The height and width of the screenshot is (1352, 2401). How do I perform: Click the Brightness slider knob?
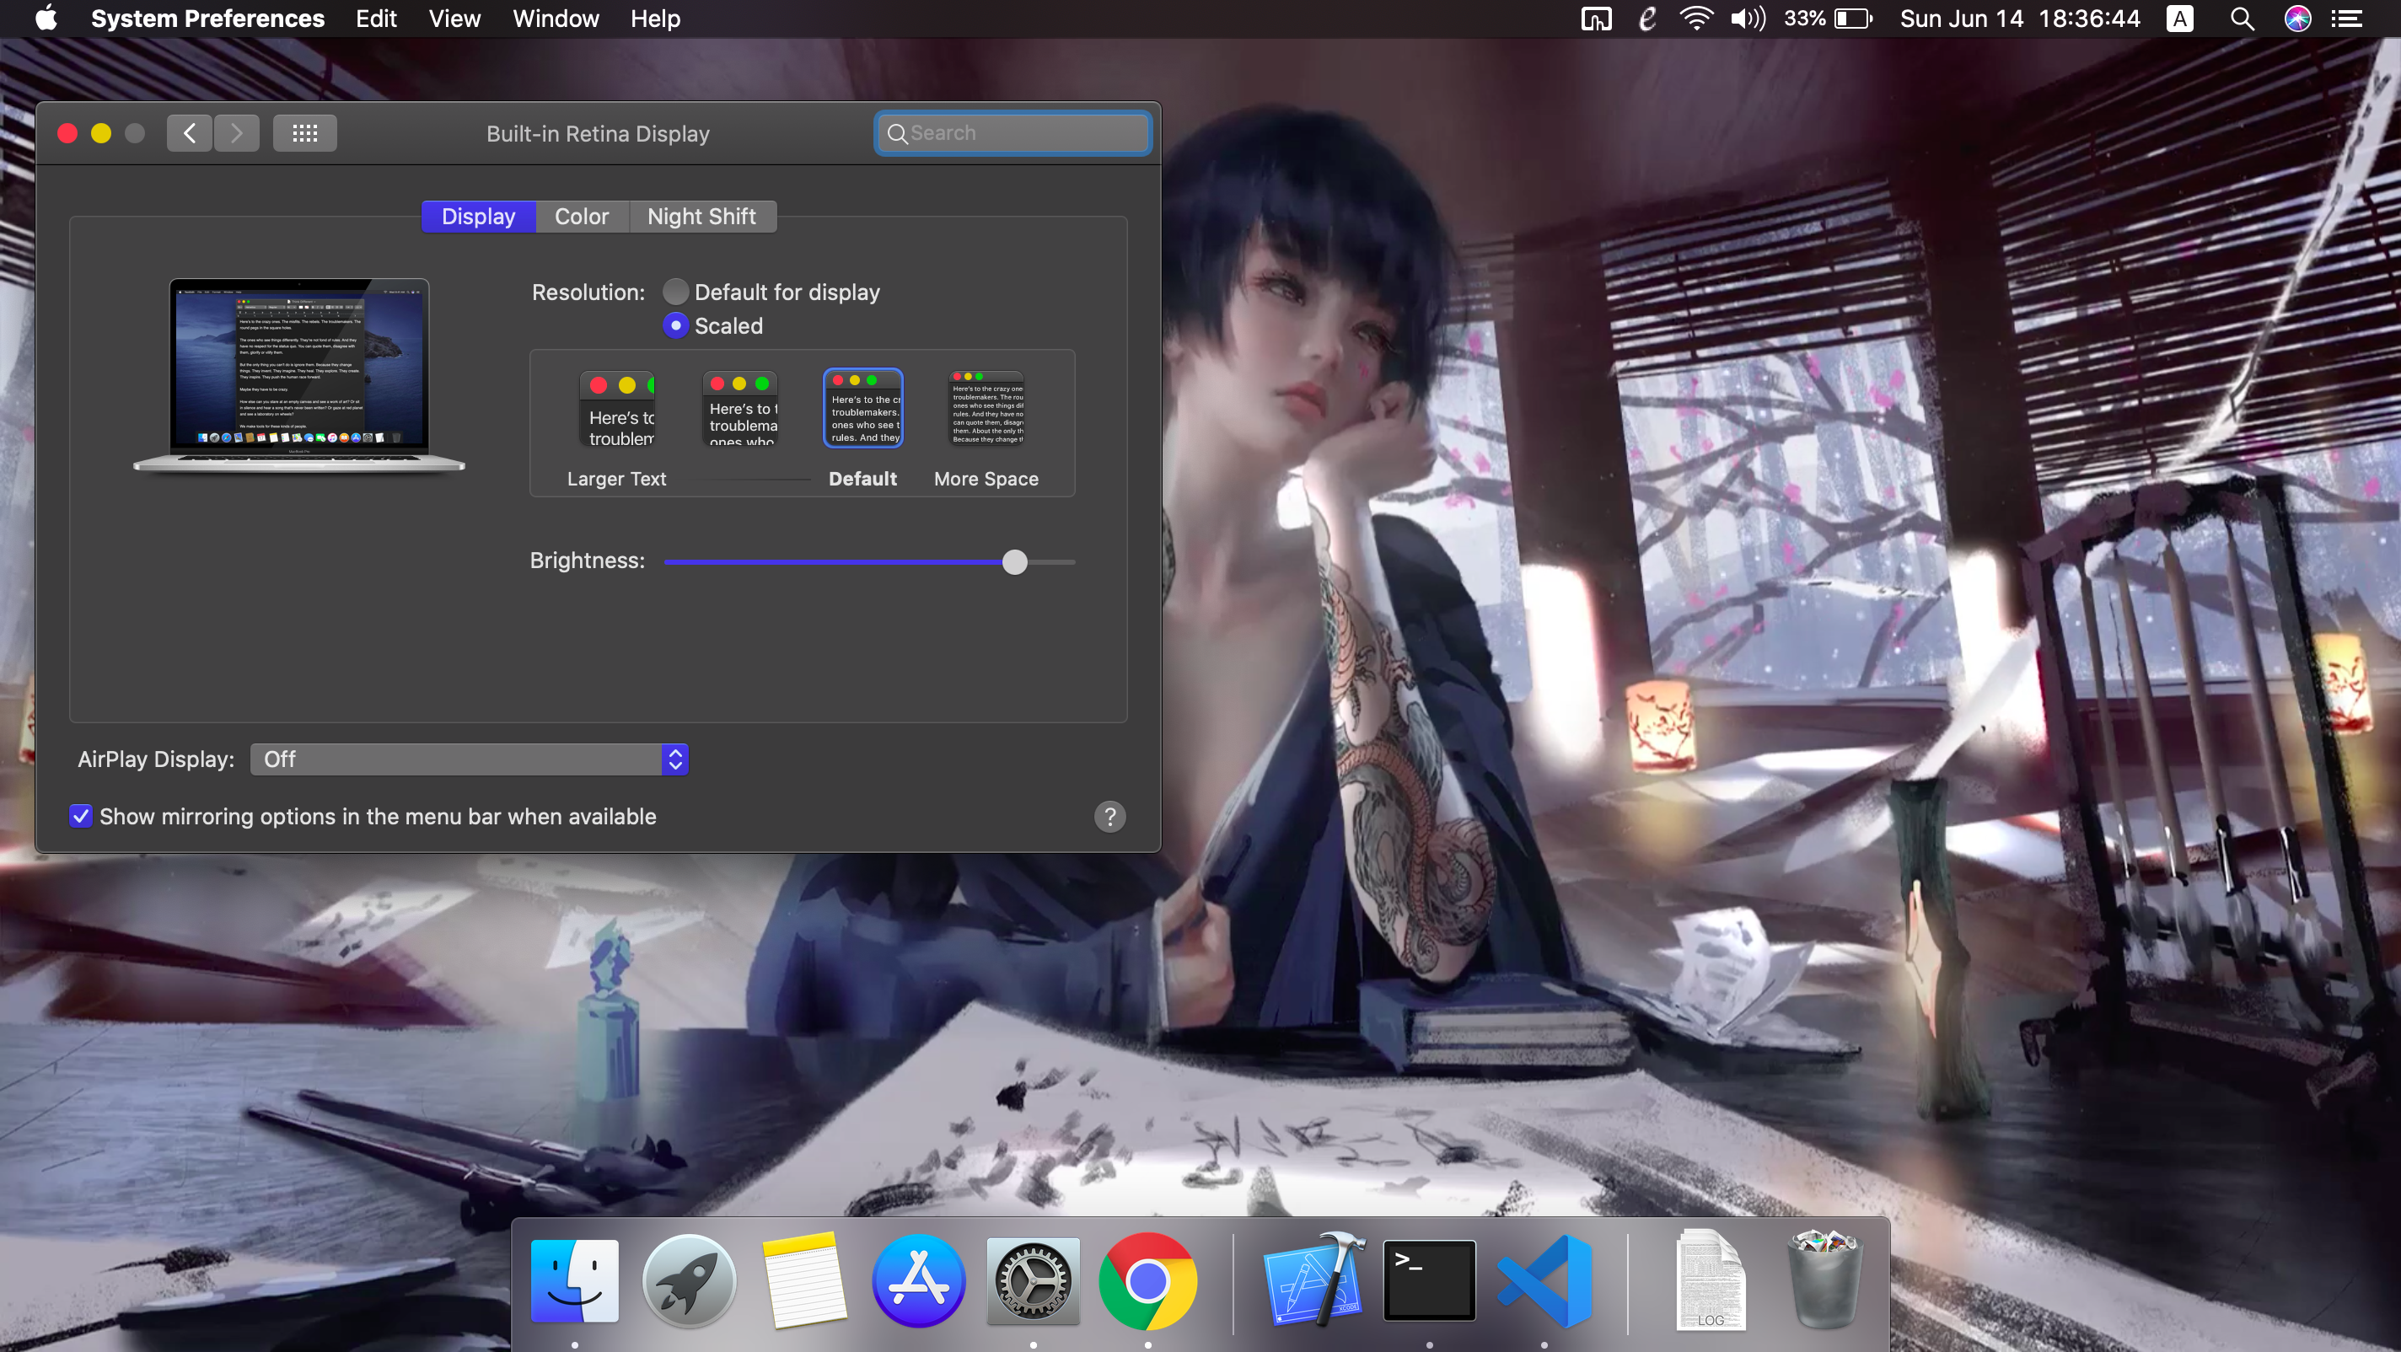[1015, 562]
